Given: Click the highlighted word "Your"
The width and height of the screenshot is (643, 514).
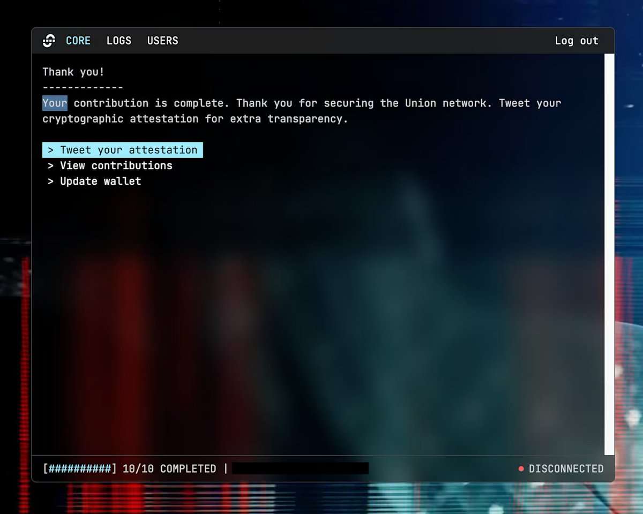Looking at the screenshot, I should point(55,103).
